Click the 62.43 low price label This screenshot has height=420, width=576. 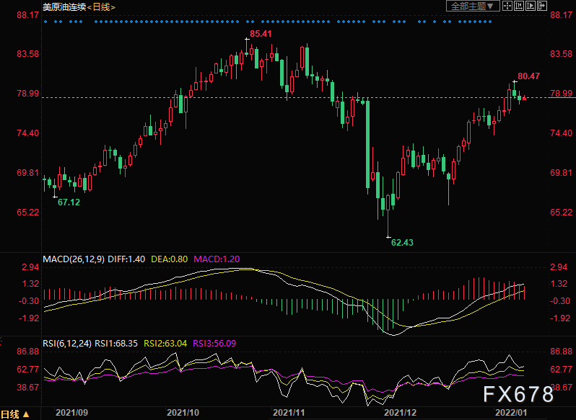pyautogui.click(x=402, y=242)
